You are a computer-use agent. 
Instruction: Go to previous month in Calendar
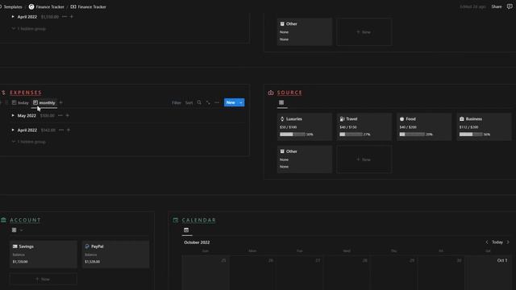coord(487,242)
